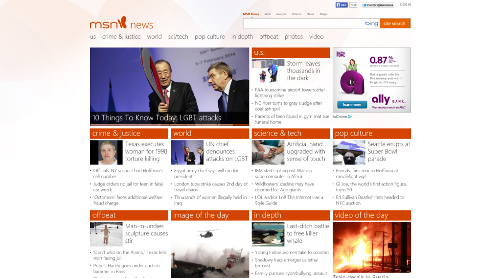Click the SIGN IN link

pyautogui.click(x=405, y=5)
